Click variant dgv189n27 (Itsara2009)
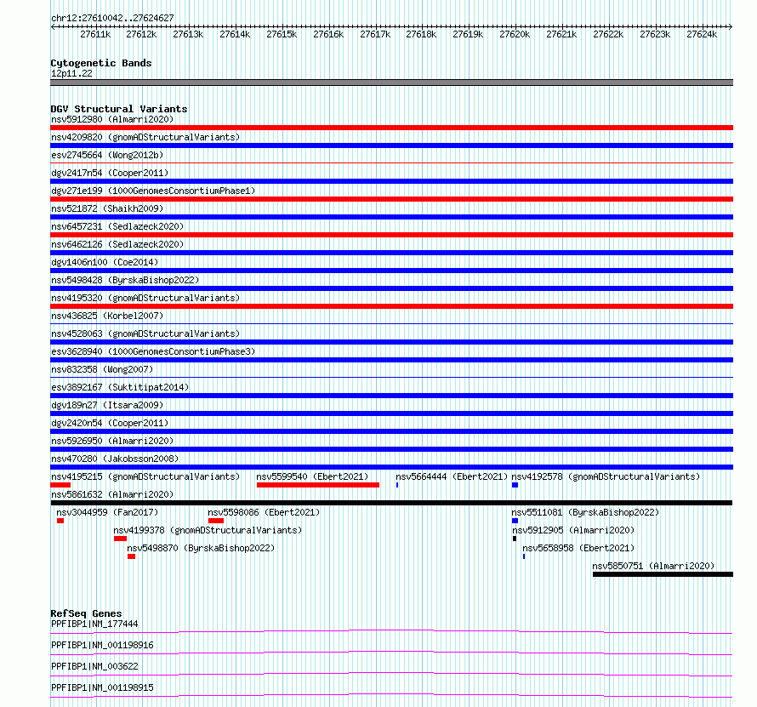Screen dimensions: 757x707 (x=107, y=405)
